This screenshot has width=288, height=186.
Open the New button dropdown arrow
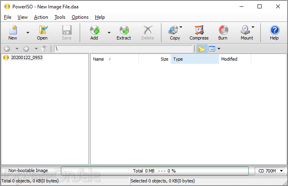click(x=28, y=33)
